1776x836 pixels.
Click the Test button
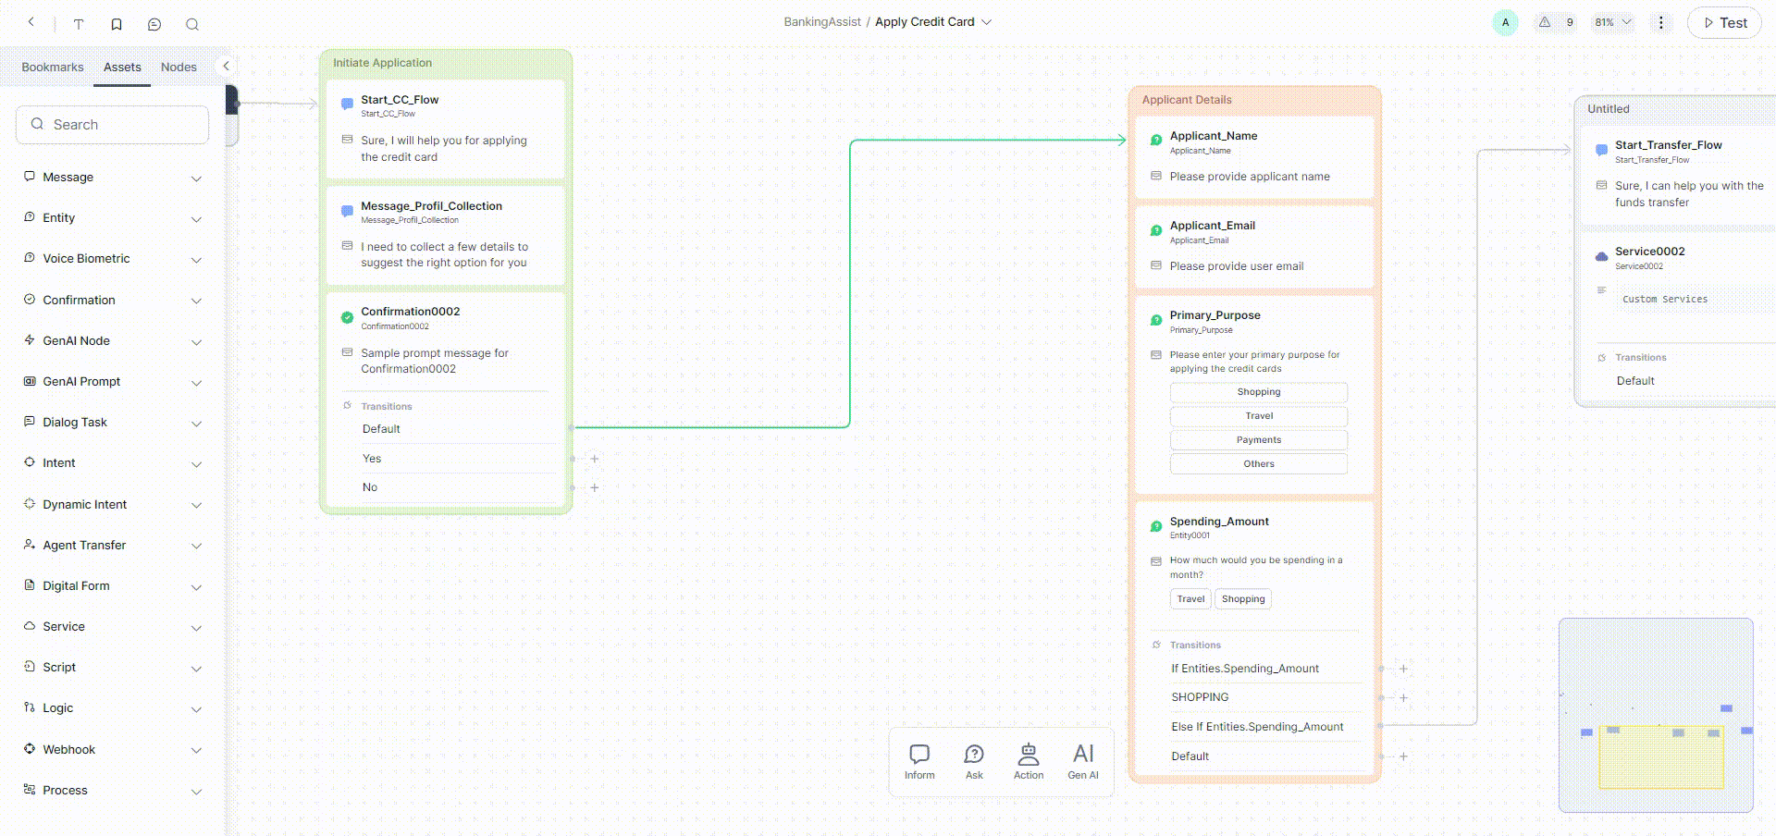click(1724, 23)
